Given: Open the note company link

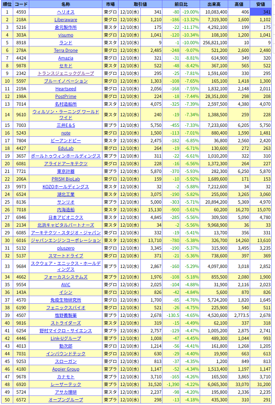Looking at the screenshot, I should [66, 133].
